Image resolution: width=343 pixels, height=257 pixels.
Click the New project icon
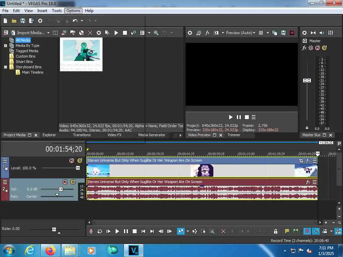[5, 21]
